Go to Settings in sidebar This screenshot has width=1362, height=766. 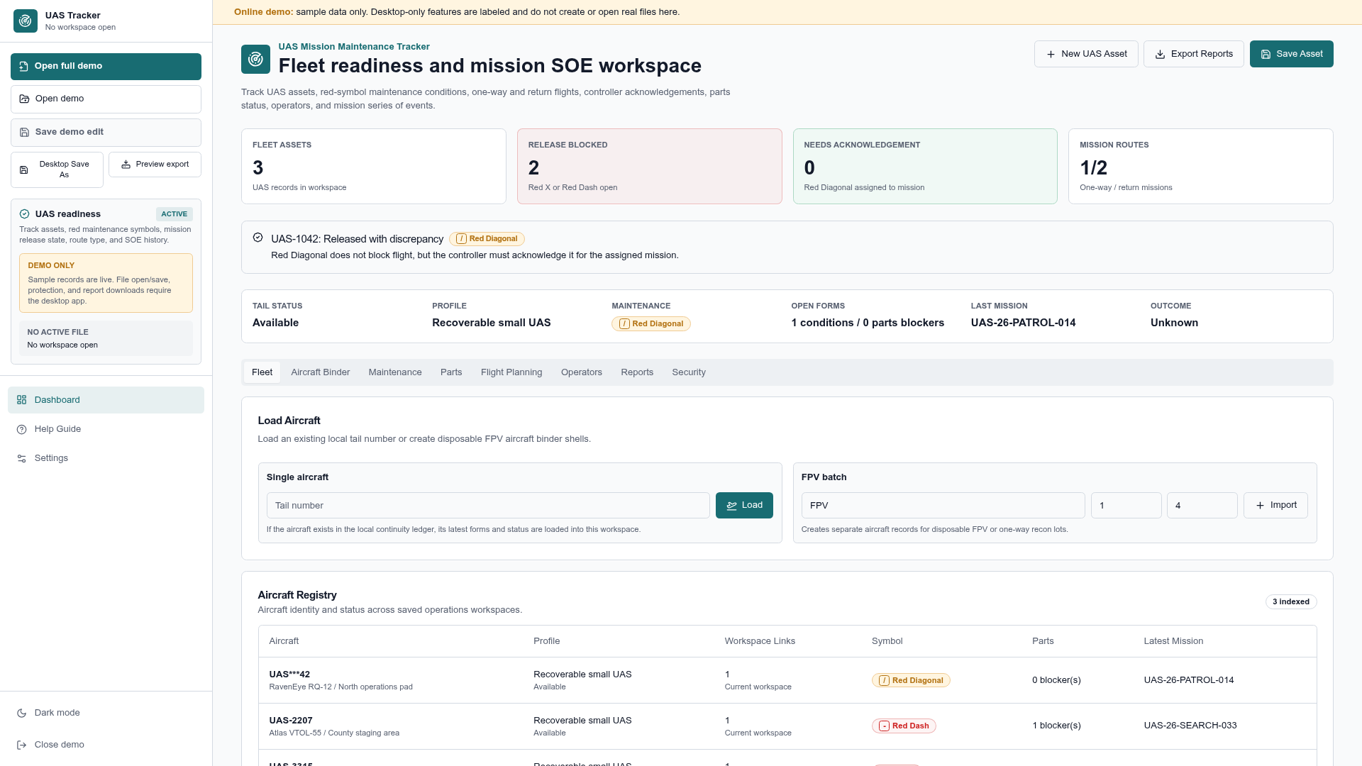[x=106, y=458]
